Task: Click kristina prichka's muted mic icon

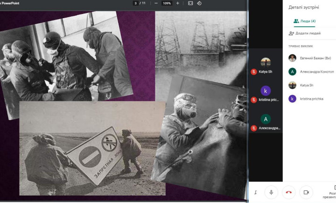Action: 254,100
